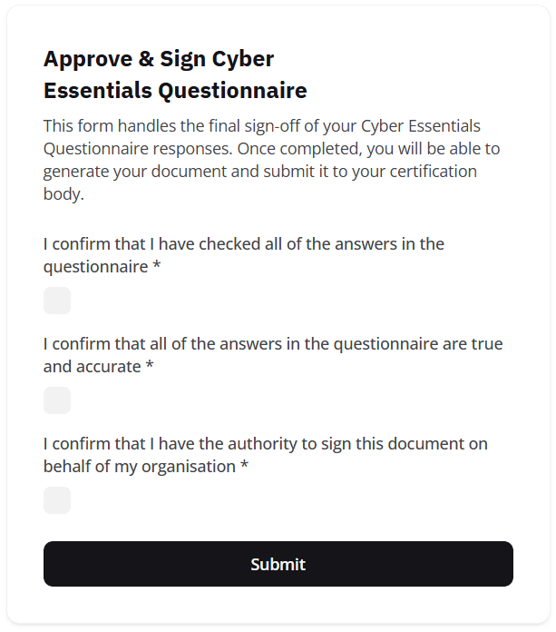
Task: Click the word 'Submit' inside the button
Action: tap(278, 564)
